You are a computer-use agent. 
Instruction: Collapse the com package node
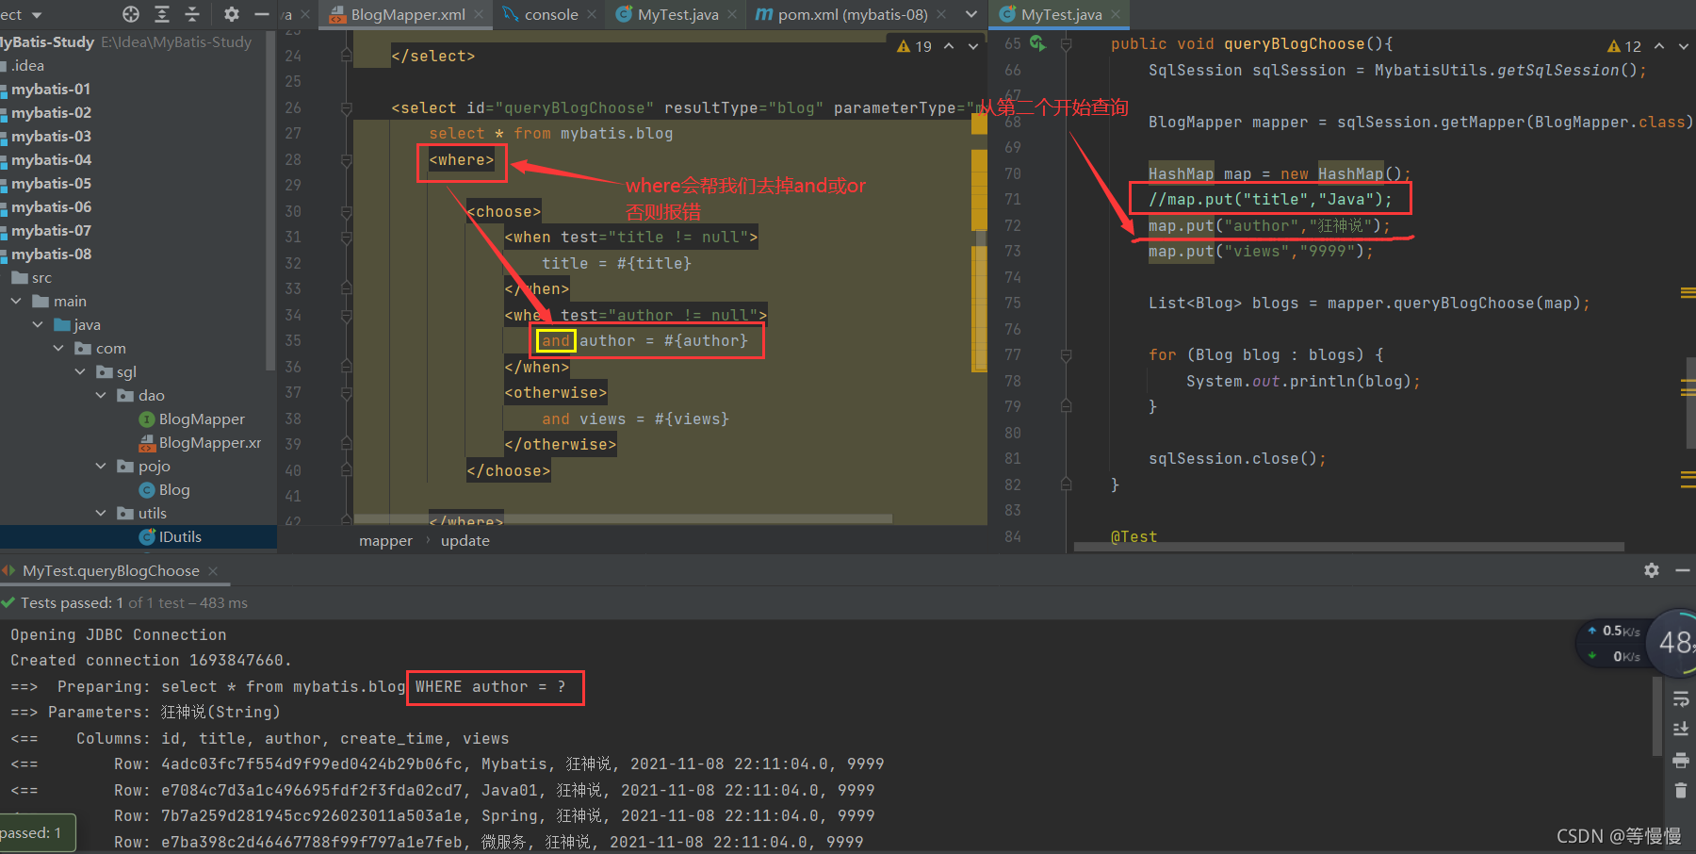click(x=58, y=348)
